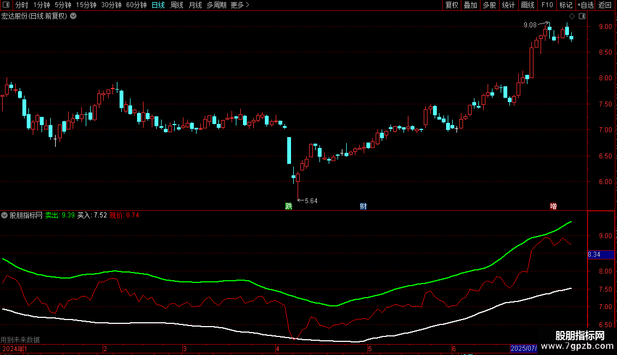
Task: Click the 股朋指标网 indicator name
Action: pos(26,215)
